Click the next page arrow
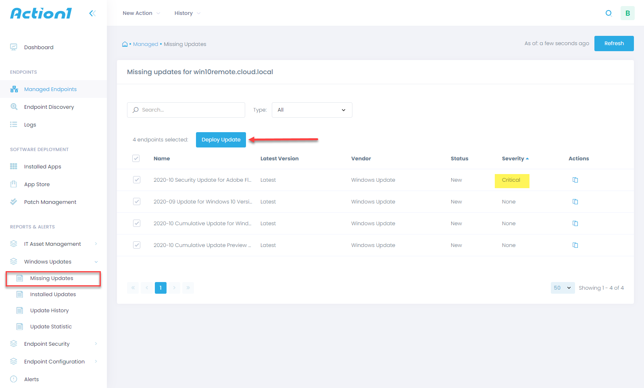 tap(174, 288)
